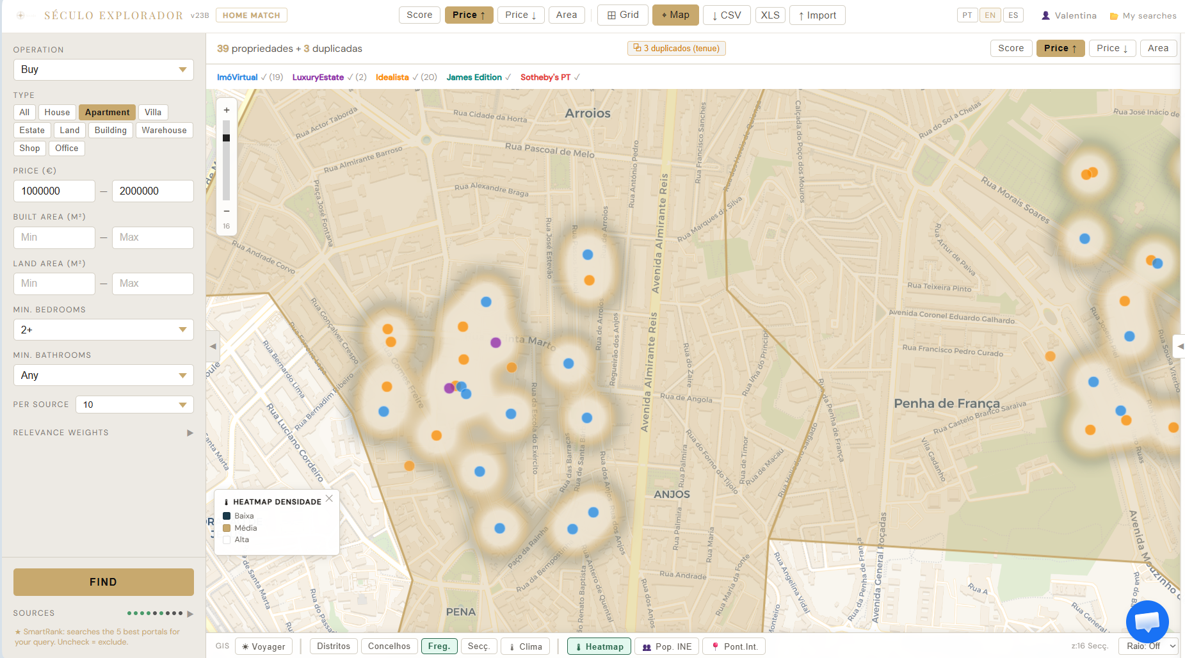
Task: Open the Home Match button
Action: [252, 15]
